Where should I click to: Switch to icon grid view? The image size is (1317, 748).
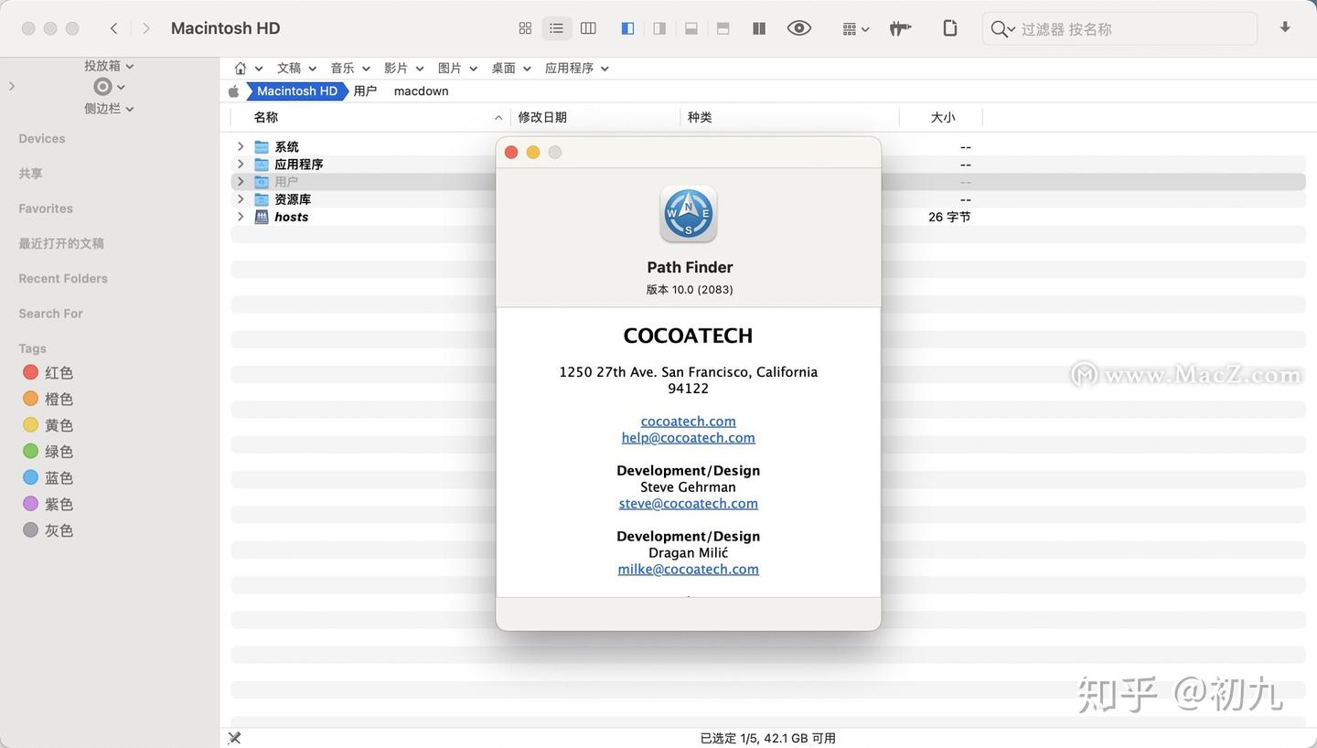tap(525, 28)
